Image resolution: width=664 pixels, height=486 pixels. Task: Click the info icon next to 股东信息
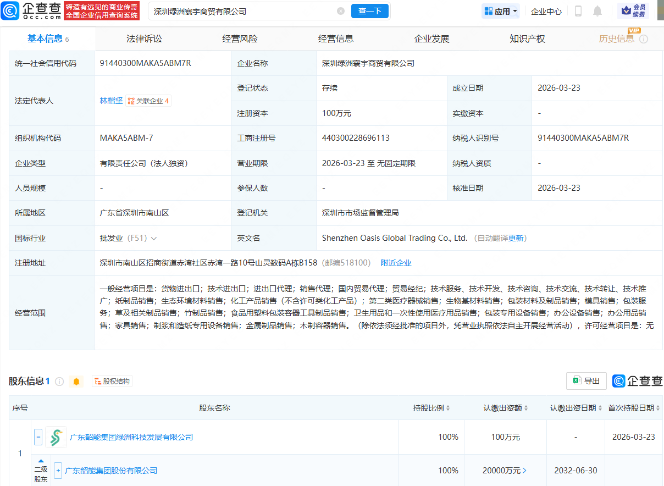[59, 382]
